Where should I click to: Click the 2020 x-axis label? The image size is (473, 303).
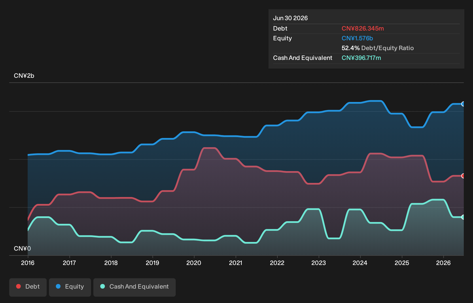tap(194, 263)
